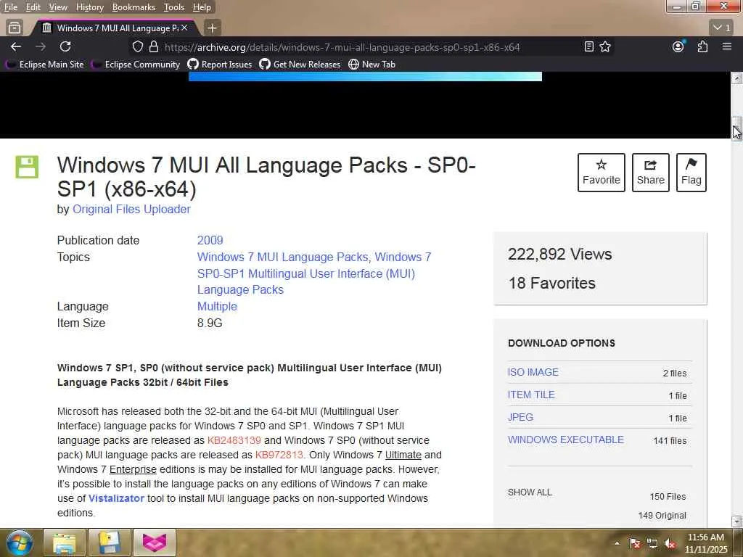
Task: Click the muted volume tray icon
Action: coord(670,544)
